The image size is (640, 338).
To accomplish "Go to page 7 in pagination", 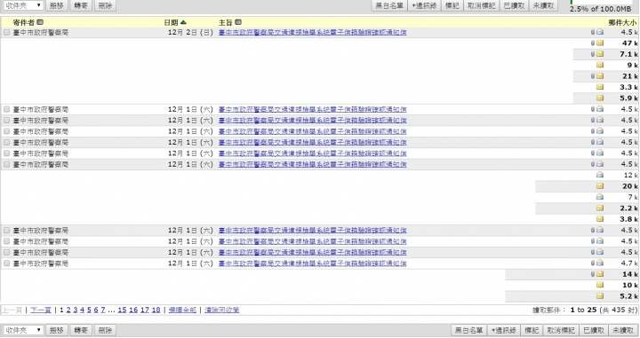I will click(x=103, y=310).
